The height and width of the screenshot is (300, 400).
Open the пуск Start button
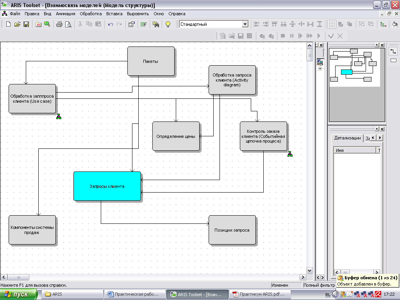[19, 295]
